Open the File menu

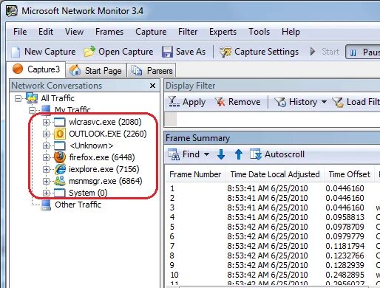20,32
